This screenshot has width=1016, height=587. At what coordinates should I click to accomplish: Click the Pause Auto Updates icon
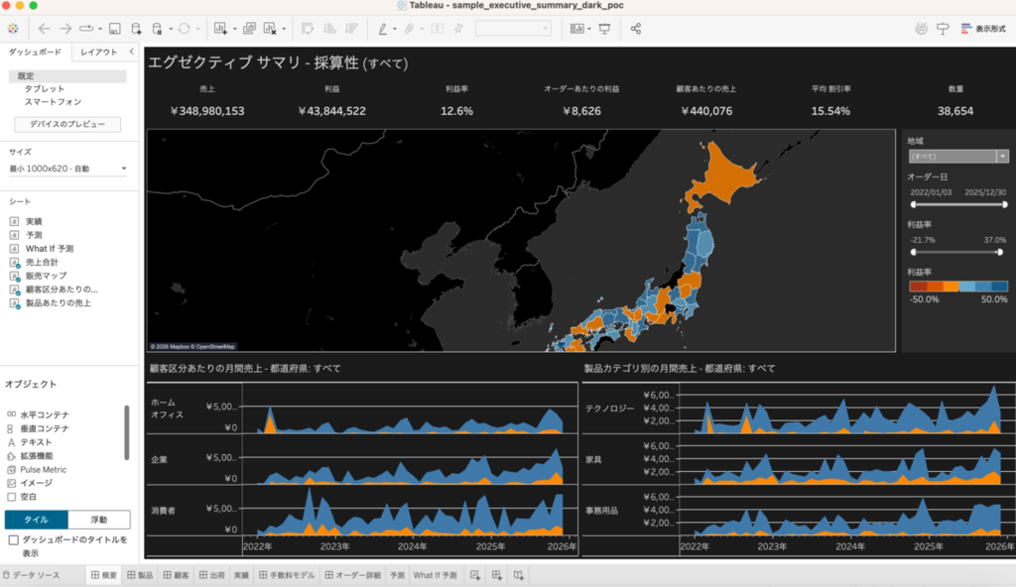click(x=157, y=29)
